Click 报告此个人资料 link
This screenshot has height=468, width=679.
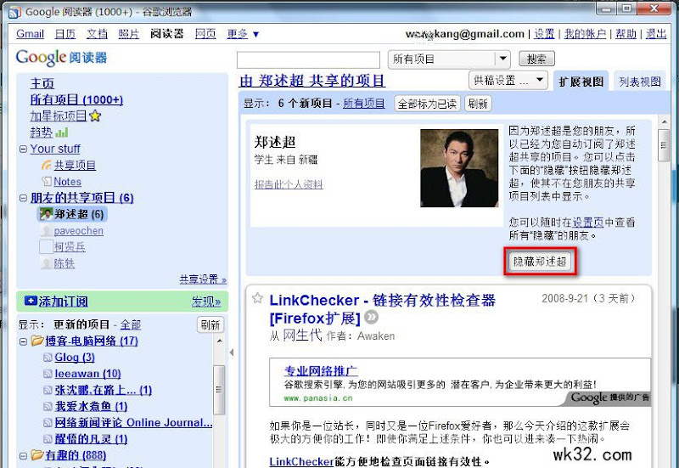289,184
